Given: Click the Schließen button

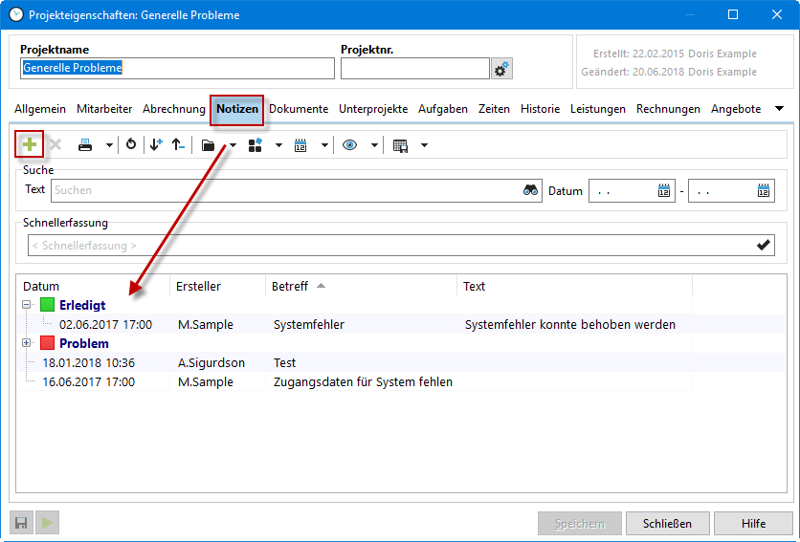Looking at the screenshot, I should (667, 524).
